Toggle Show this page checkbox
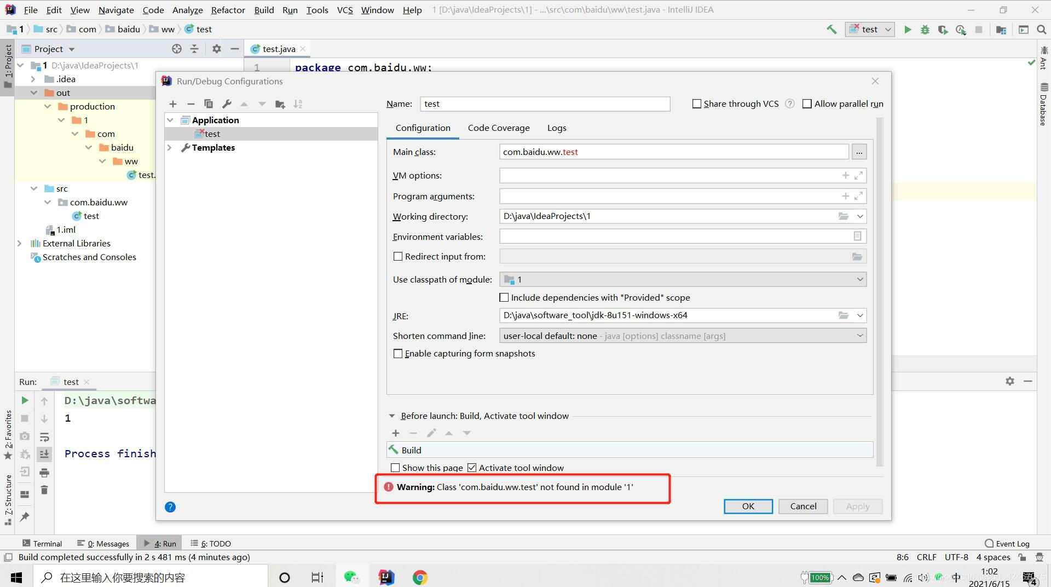The image size is (1051, 587). point(395,468)
